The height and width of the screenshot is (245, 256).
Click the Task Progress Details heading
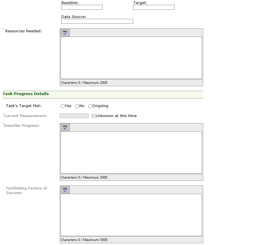(26, 94)
